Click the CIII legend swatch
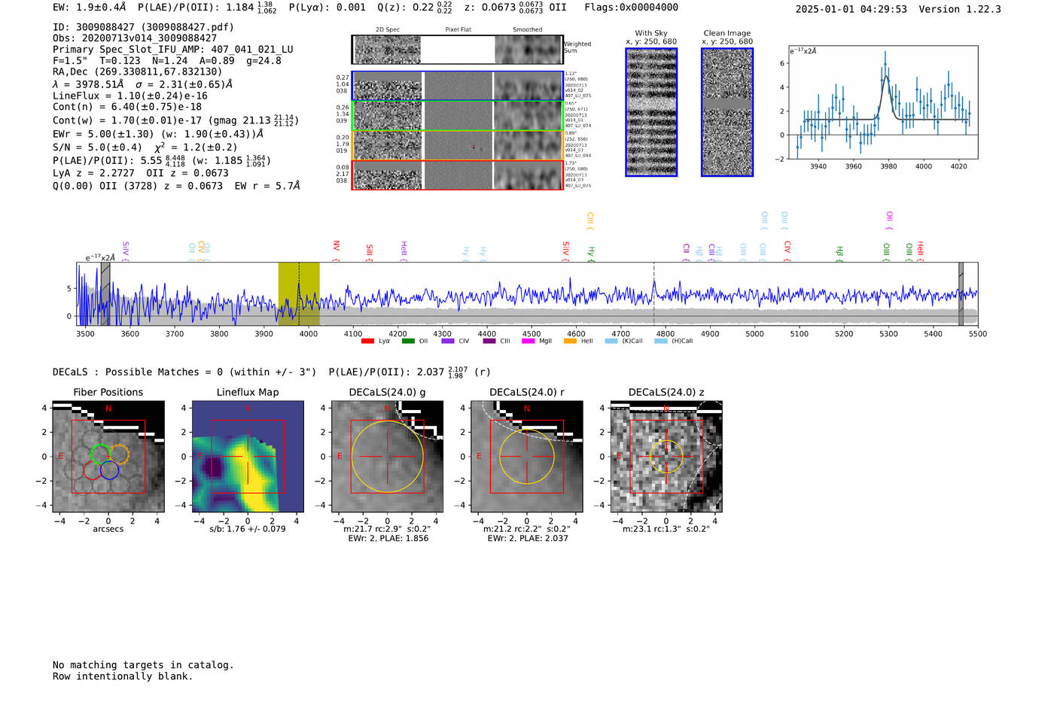 pyautogui.click(x=489, y=341)
